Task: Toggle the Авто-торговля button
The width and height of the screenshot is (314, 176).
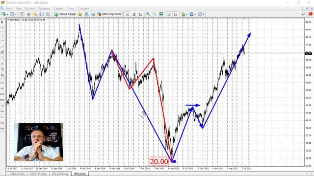Action: tap(109, 14)
